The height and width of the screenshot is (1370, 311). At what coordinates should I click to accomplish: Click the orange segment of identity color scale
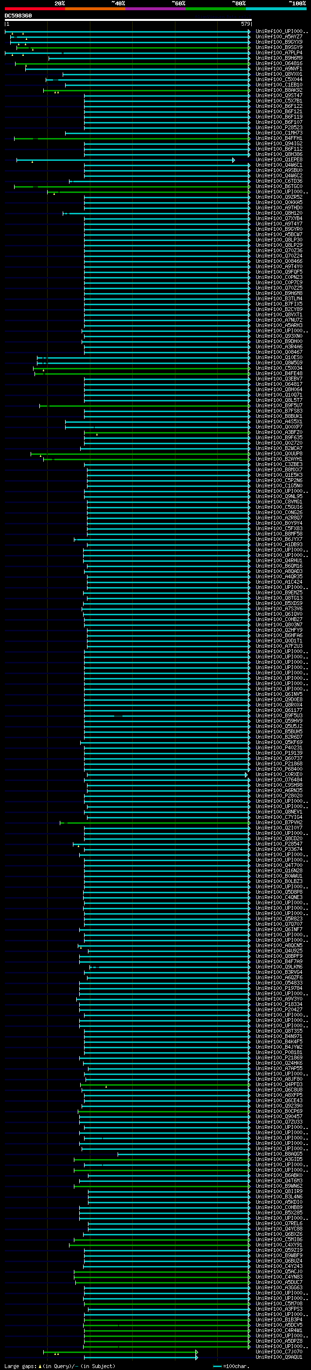pos(95,9)
